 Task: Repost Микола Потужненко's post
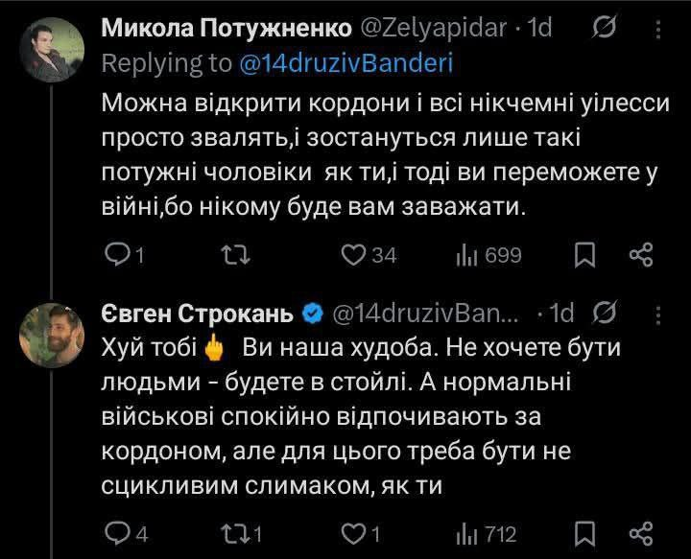pyautogui.click(x=233, y=254)
